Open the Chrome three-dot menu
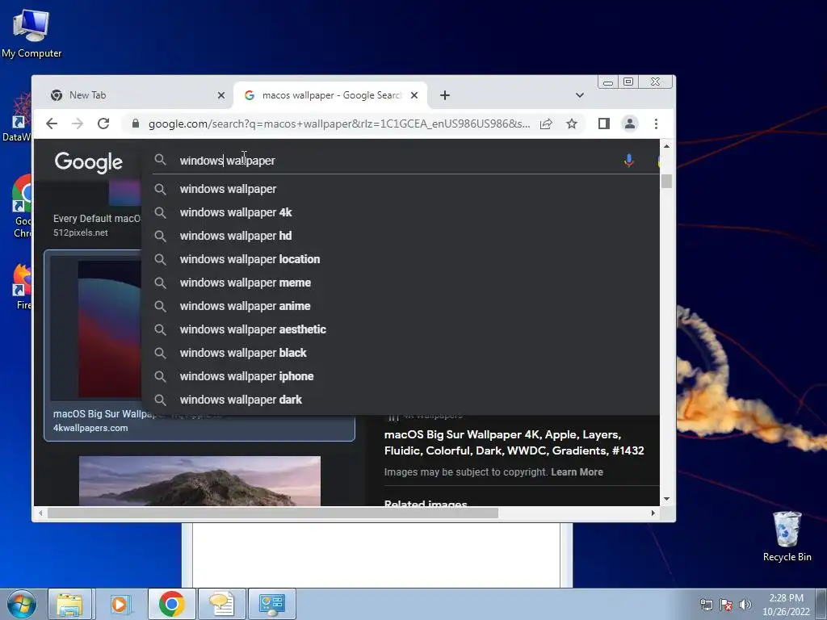Viewport: 827px width, 620px height. (656, 124)
